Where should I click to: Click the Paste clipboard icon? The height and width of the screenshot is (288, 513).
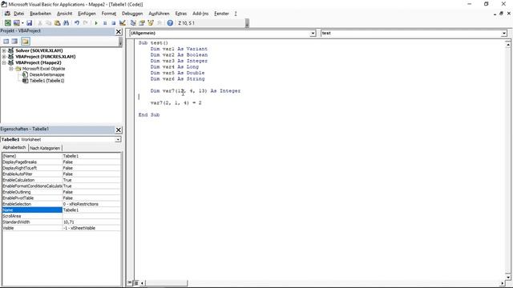tap(57, 23)
